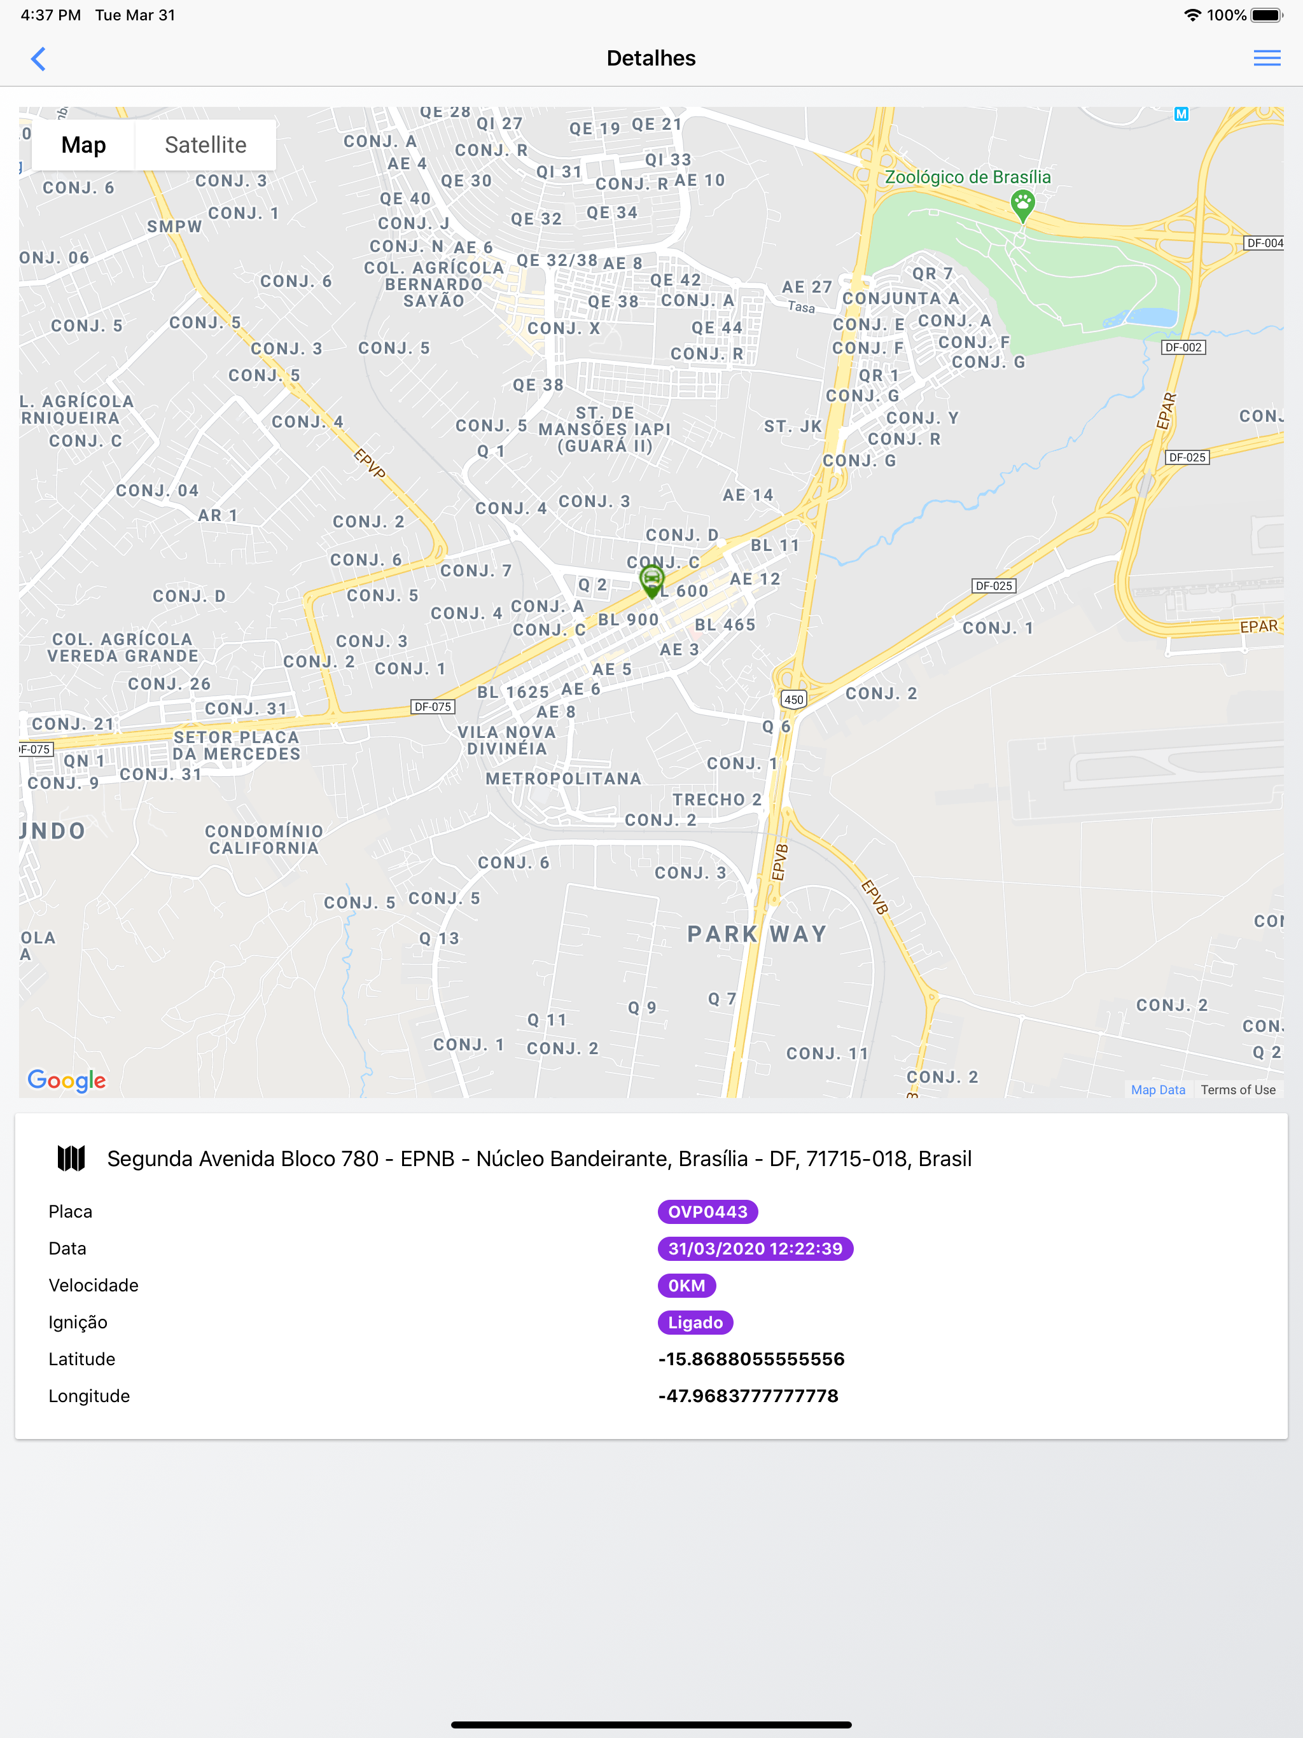Tap the DF-075 road shield
1303x1738 pixels.
click(432, 707)
